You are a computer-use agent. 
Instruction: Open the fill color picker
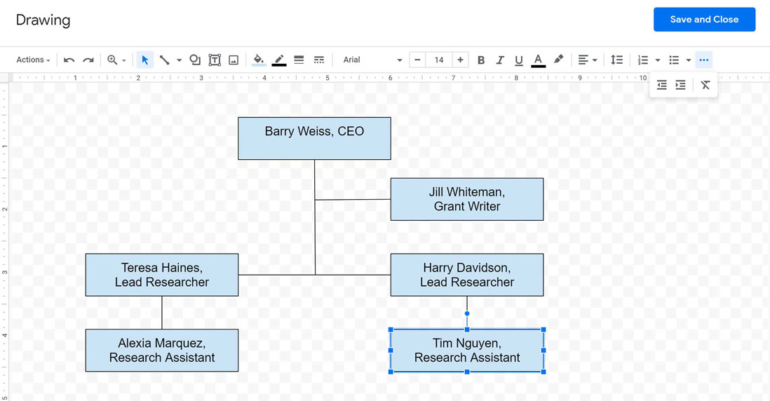coord(258,60)
